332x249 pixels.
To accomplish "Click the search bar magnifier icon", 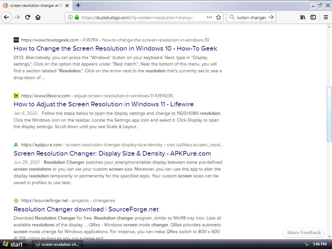I will (232, 17).
